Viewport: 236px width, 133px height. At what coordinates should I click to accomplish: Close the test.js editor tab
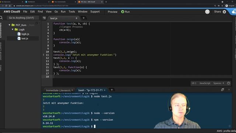tap(76, 18)
